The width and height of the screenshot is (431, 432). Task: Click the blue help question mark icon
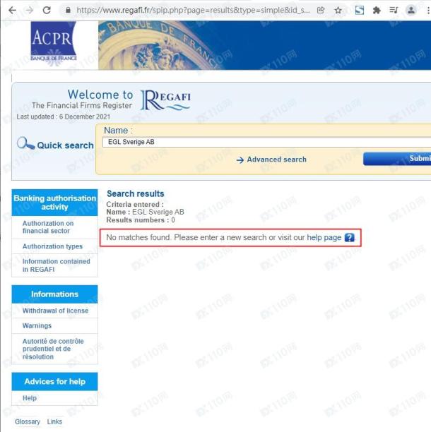coord(349,237)
